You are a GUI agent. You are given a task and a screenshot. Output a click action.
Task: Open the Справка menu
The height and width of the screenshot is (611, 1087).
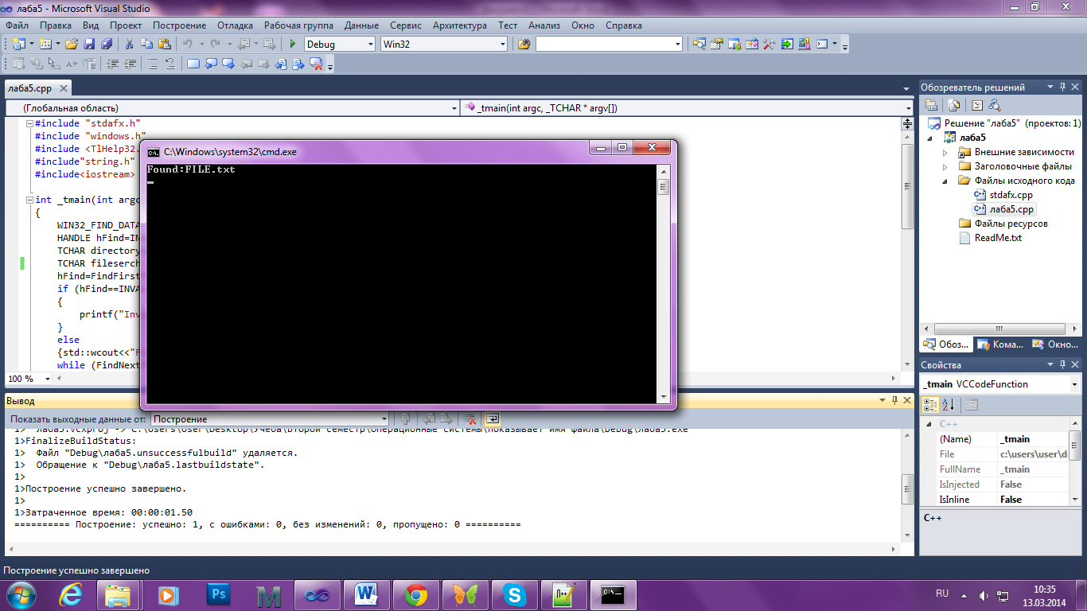(x=624, y=25)
